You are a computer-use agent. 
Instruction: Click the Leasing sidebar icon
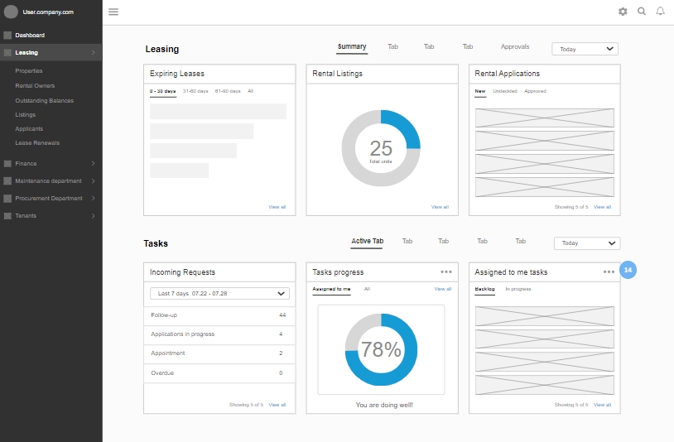(x=7, y=52)
